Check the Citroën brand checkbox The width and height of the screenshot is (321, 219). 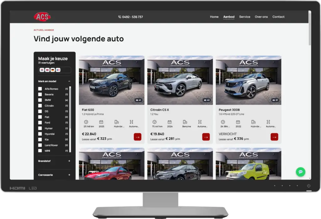point(40,106)
